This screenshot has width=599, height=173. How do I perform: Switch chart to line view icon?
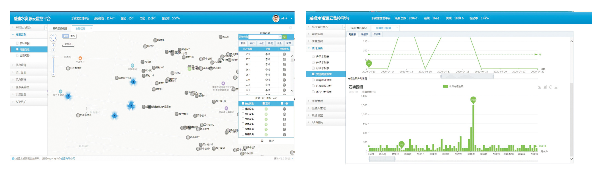click(539, 87)
